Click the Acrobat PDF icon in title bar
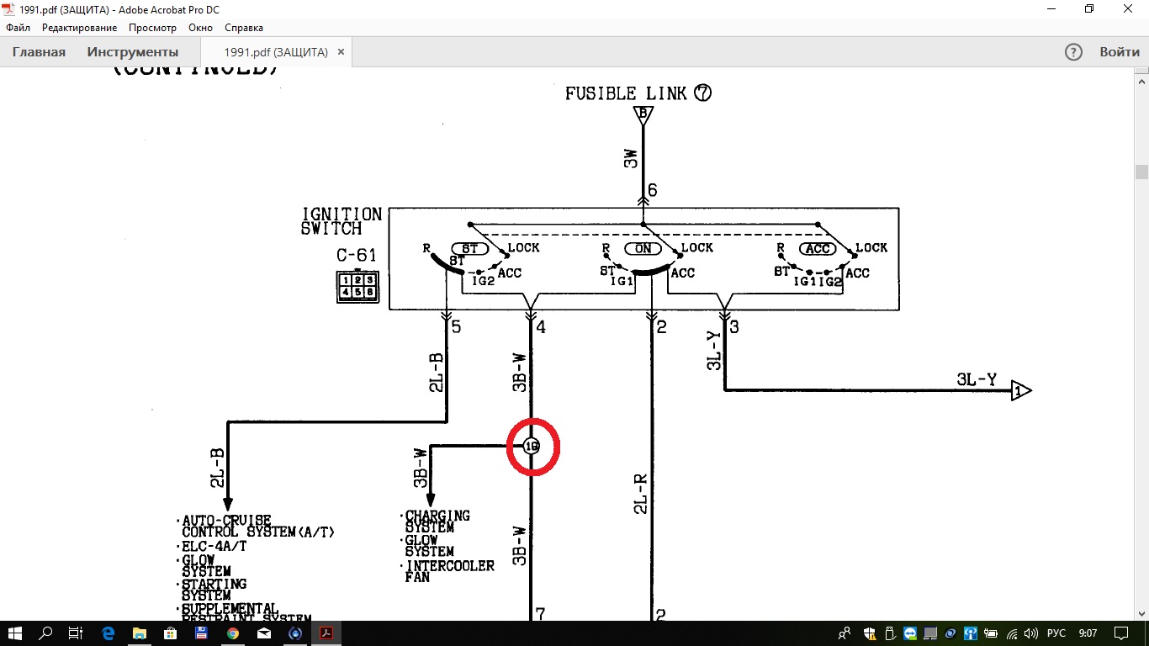 [x=9, y=9]
